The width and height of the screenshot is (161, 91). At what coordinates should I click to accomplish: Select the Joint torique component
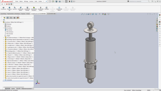tap(19, 59)
